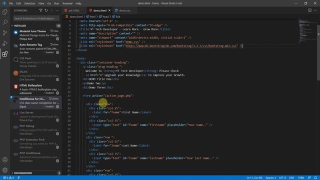This screenshot has width=320, height=180.
Task: Change indentation via Spaces: 2
Action: (270, 178)
